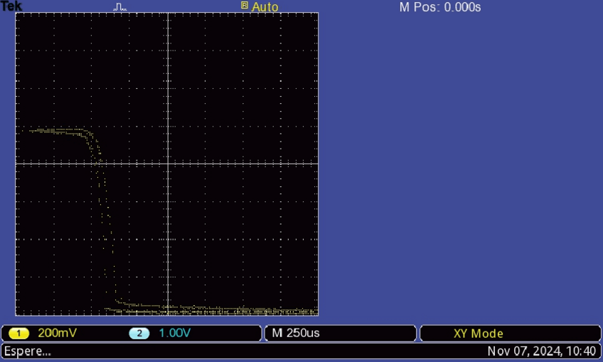The height and width of the screenshot is (362, 603).
Task: Click the 1.00V channel 2 scale readout
Action: click(174, 334)
